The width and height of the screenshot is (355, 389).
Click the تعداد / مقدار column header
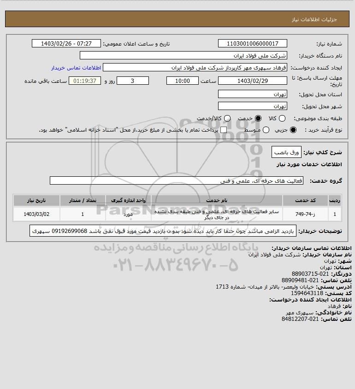coord(83,200)
